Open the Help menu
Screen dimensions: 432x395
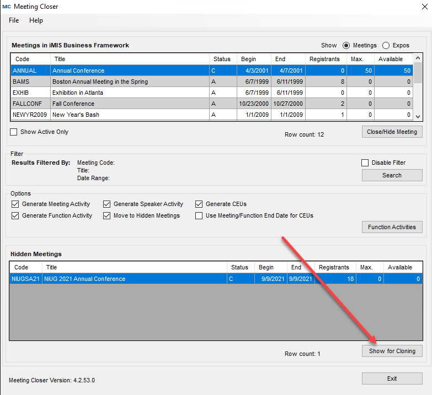(36, 20)
